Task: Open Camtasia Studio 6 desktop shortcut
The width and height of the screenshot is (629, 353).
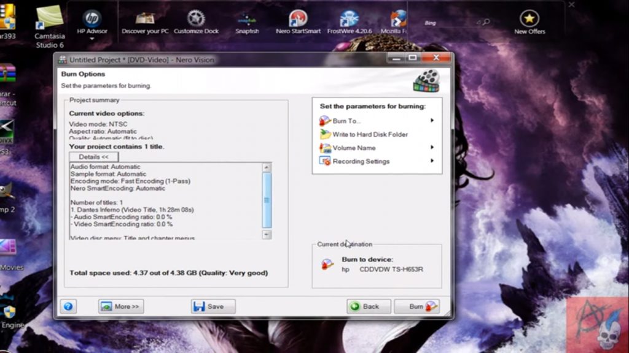Action: point(49,26)
